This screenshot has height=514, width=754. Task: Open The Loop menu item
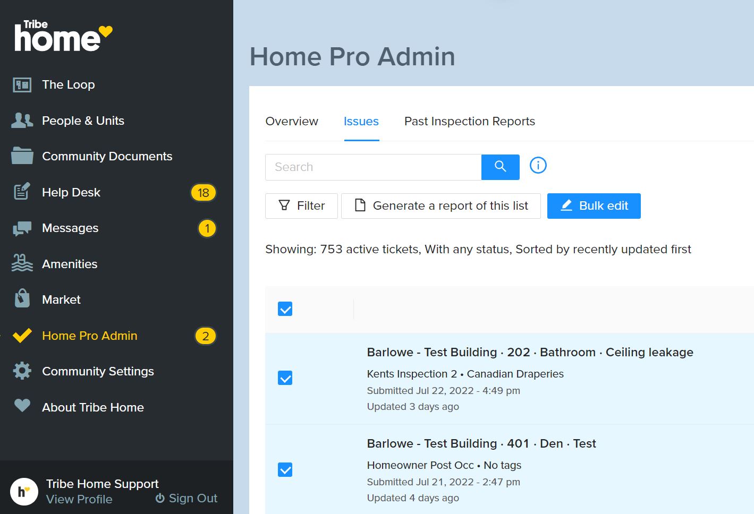coord(69,84)
